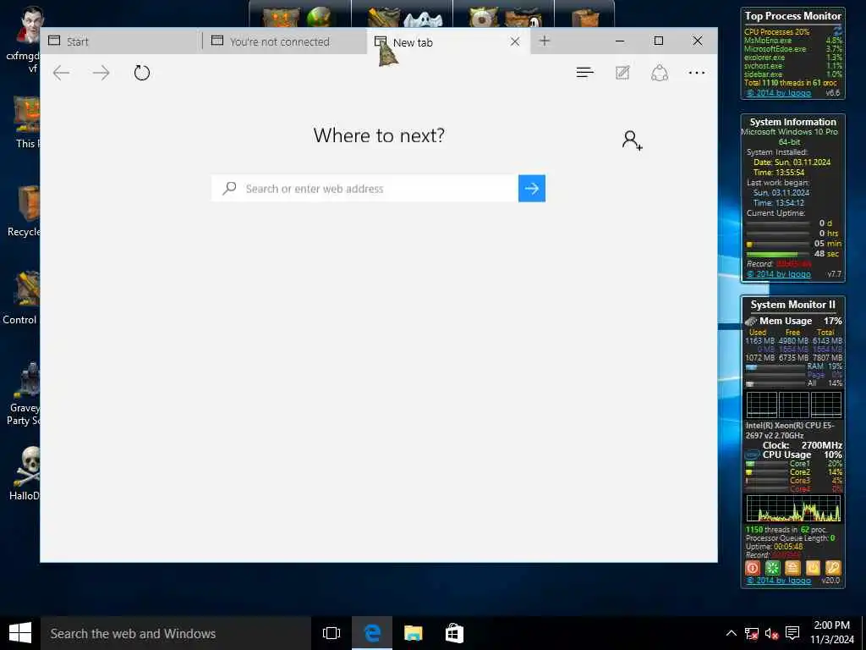Open the Action Center notifications
Screen dimensions: 866x650
click(x=792, y=633)
